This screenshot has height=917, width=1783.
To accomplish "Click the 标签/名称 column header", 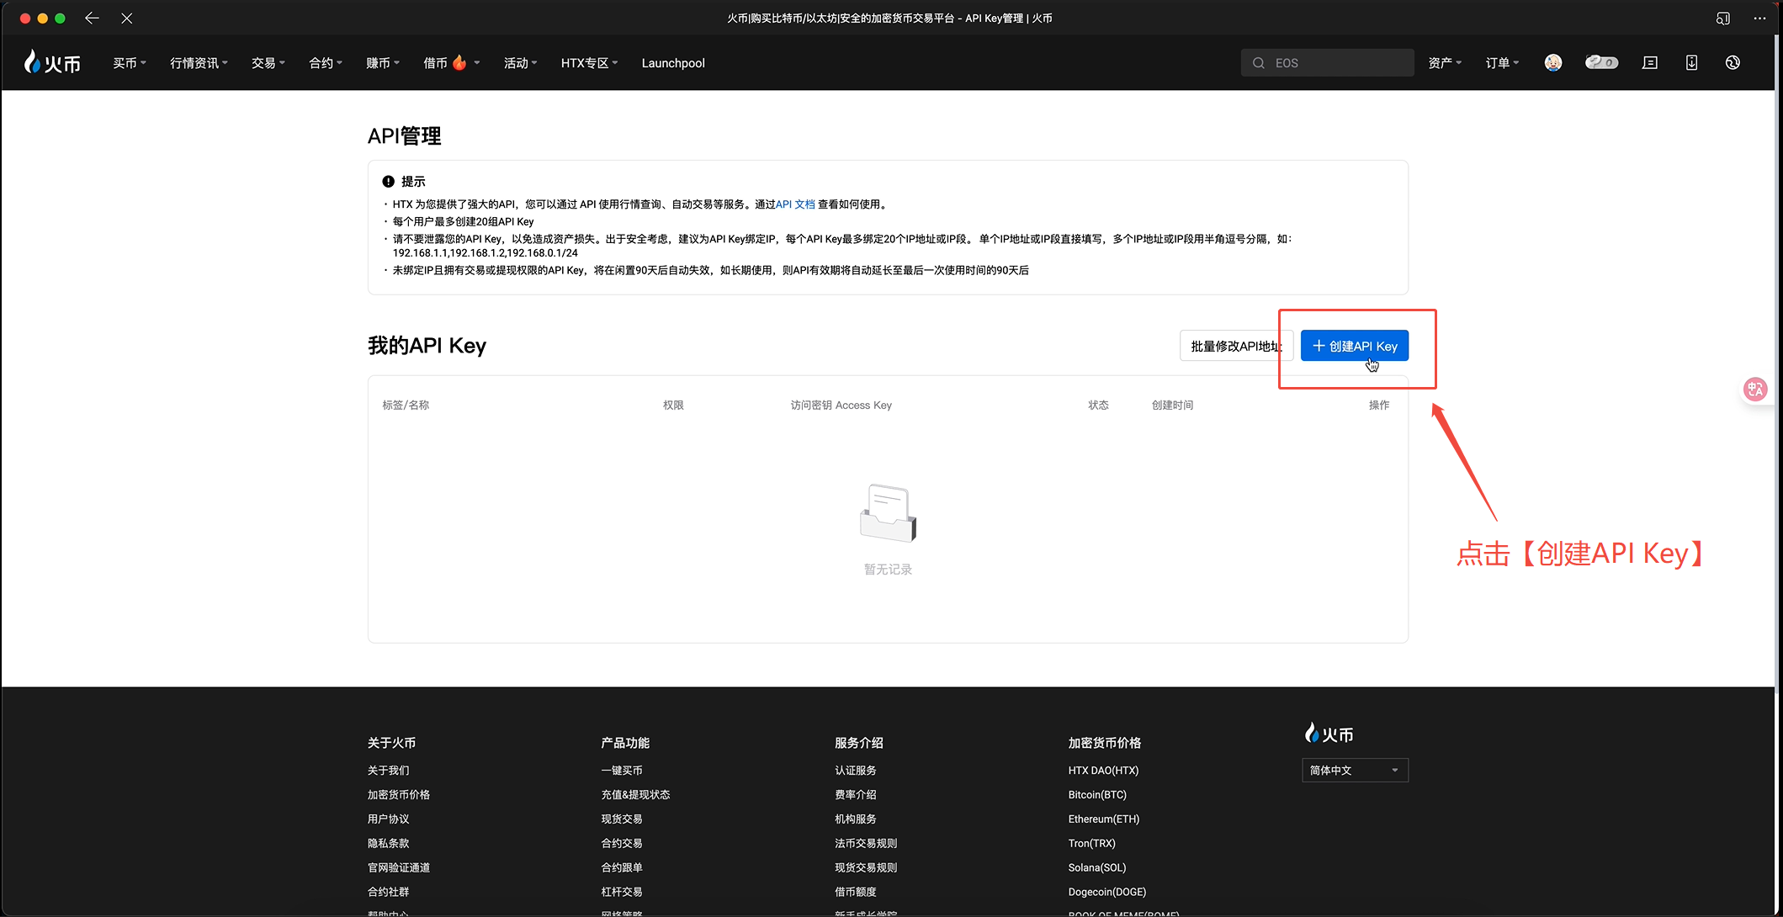I will (406, 405).
